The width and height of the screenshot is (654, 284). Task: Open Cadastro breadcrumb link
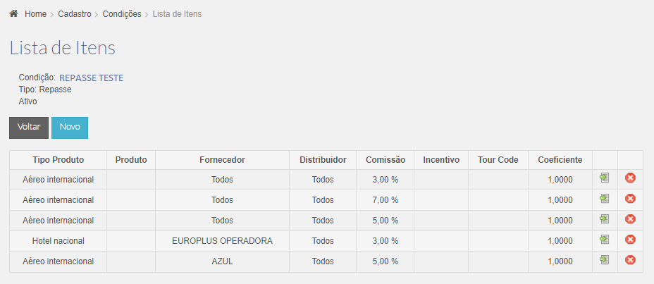point(75,14)
